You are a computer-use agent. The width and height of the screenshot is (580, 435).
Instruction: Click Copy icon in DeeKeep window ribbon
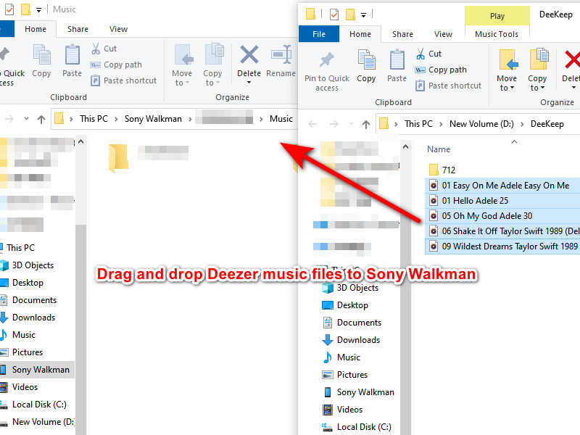pos(366,60)
